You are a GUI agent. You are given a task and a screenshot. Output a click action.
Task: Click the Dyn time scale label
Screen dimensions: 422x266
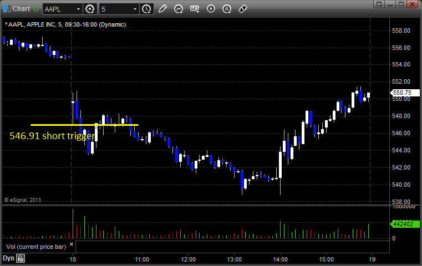click(8, 258)
